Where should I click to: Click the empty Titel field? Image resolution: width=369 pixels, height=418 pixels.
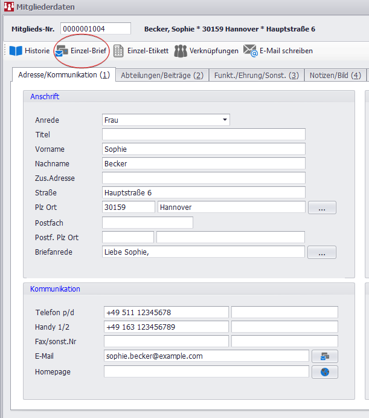pos(204,134)
